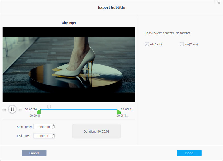Confirm export with the Done button
223x161 pixels.
(x=189, y=153)
